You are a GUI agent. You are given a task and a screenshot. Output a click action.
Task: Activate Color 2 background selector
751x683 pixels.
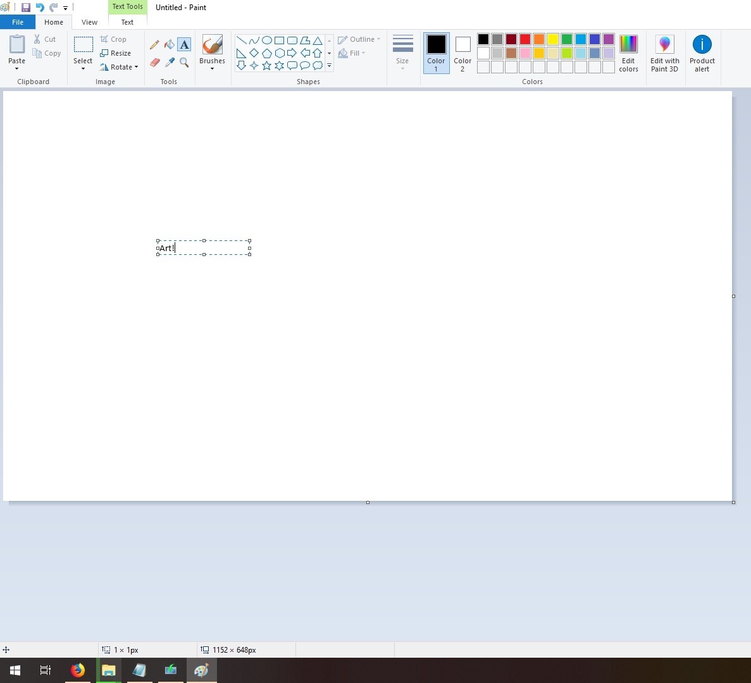tap(462, 52)
